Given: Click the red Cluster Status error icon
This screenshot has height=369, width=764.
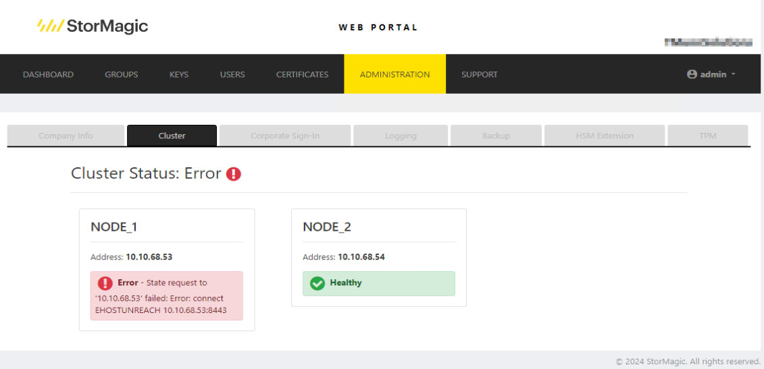Looking at the screenshot, I should (x=234, y=174).
